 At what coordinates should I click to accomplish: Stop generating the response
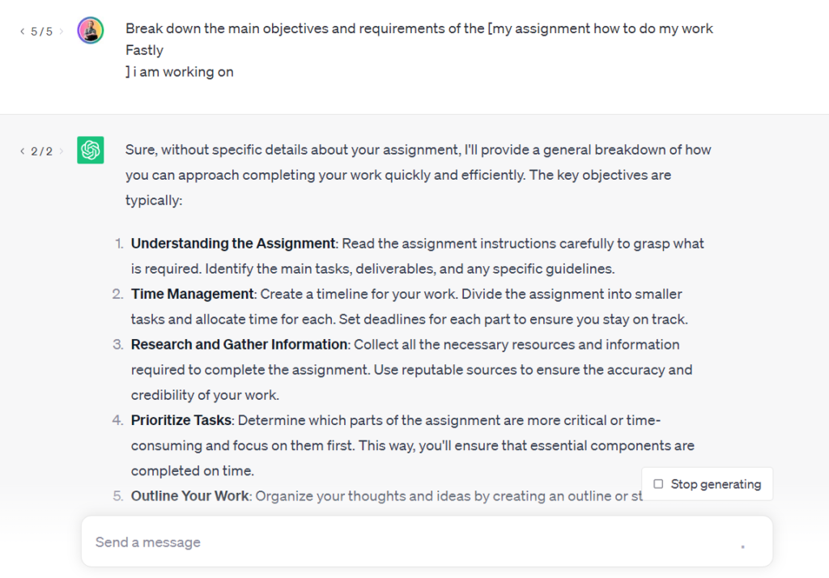pos(707,484)
